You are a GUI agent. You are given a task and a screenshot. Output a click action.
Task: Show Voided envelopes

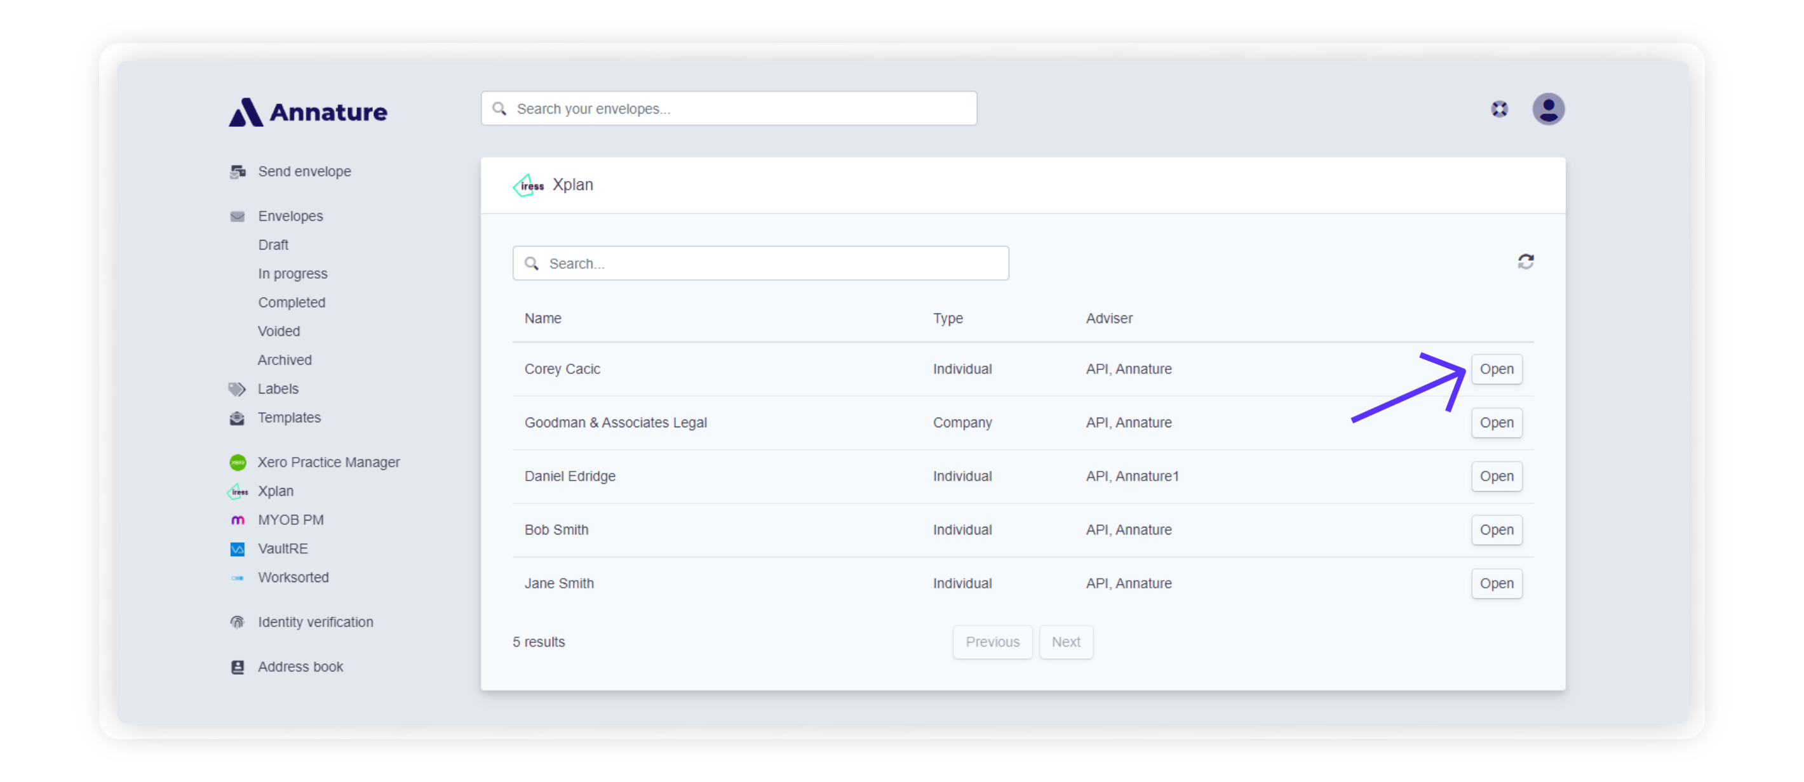click(x=279, y=331)
